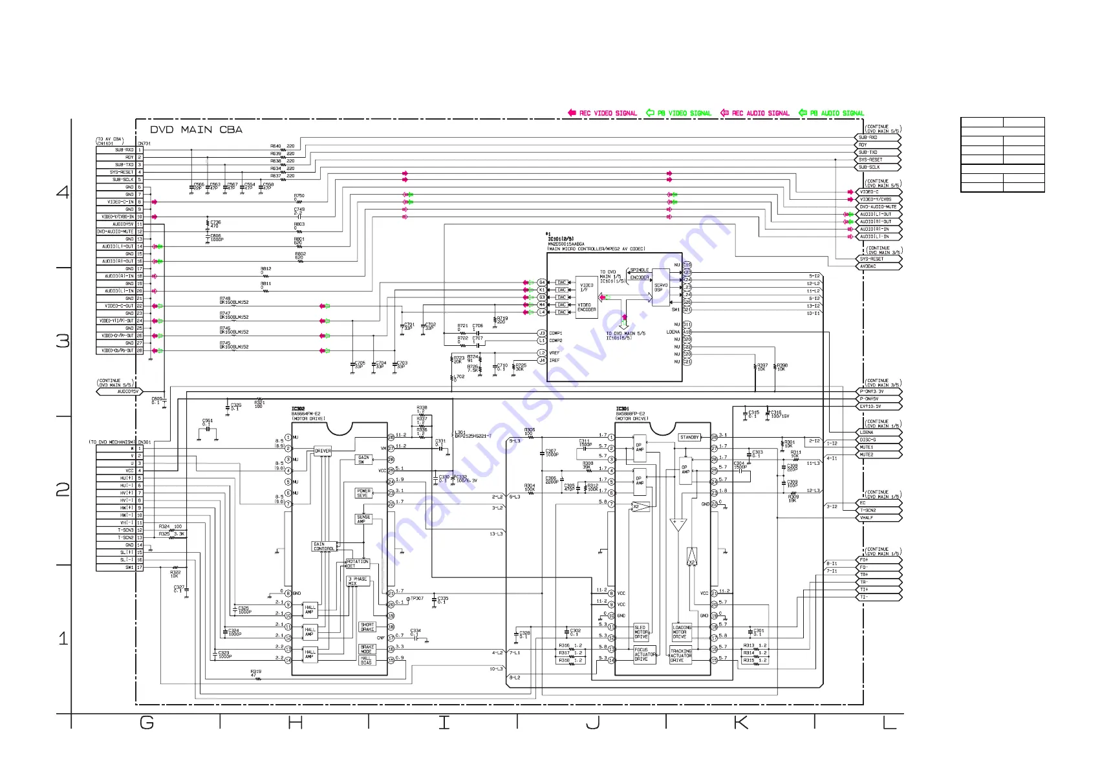1100x770 pixels.
Task: Click ferrite bead R745 BK1608LM152 label
Action: click(x=234, y=345)
